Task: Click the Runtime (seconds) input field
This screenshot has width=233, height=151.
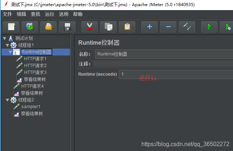Action: pos(176,74)
